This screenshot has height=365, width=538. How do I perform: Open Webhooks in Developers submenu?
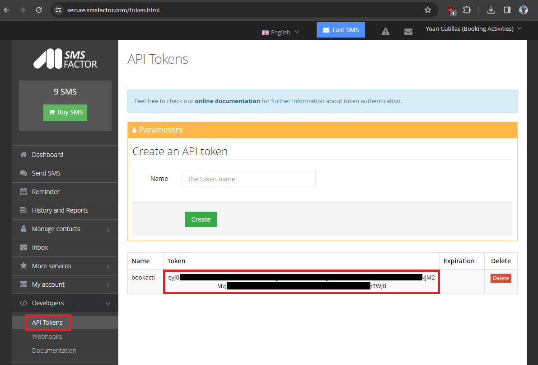(x=47, y=337)
